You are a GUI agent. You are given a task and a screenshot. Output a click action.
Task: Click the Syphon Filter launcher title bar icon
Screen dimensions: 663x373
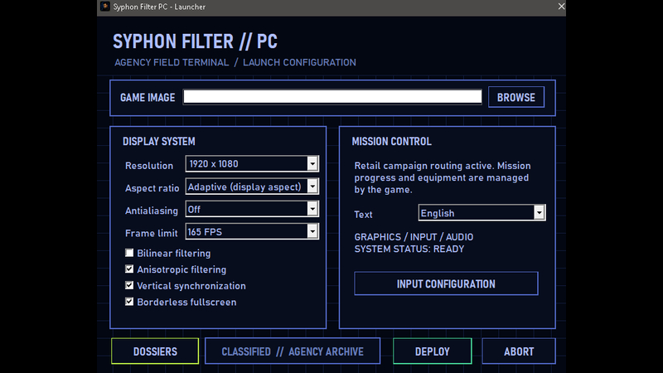[105, 7]
